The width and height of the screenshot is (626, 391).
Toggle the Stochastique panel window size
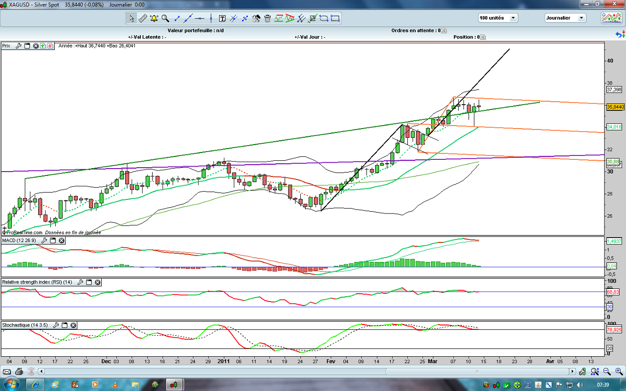(x=64, y=326)
